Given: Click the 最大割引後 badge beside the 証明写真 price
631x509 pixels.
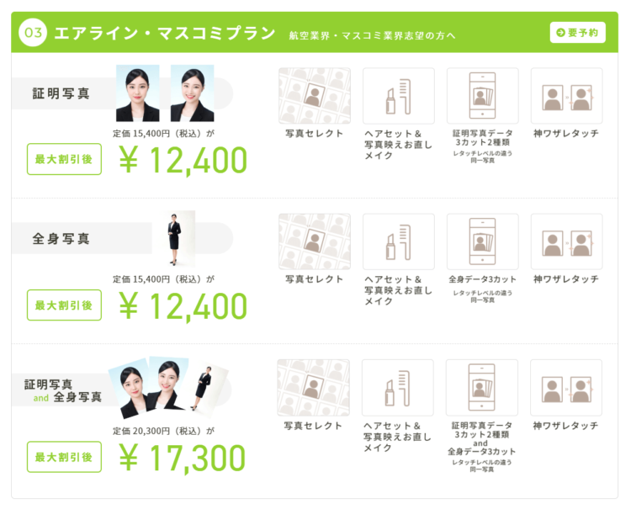Looking at the screenshot, I should coord(64,159).
